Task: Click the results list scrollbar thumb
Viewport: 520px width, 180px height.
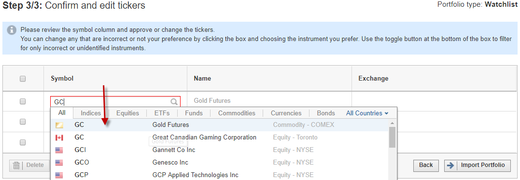Action: point(393,137)
